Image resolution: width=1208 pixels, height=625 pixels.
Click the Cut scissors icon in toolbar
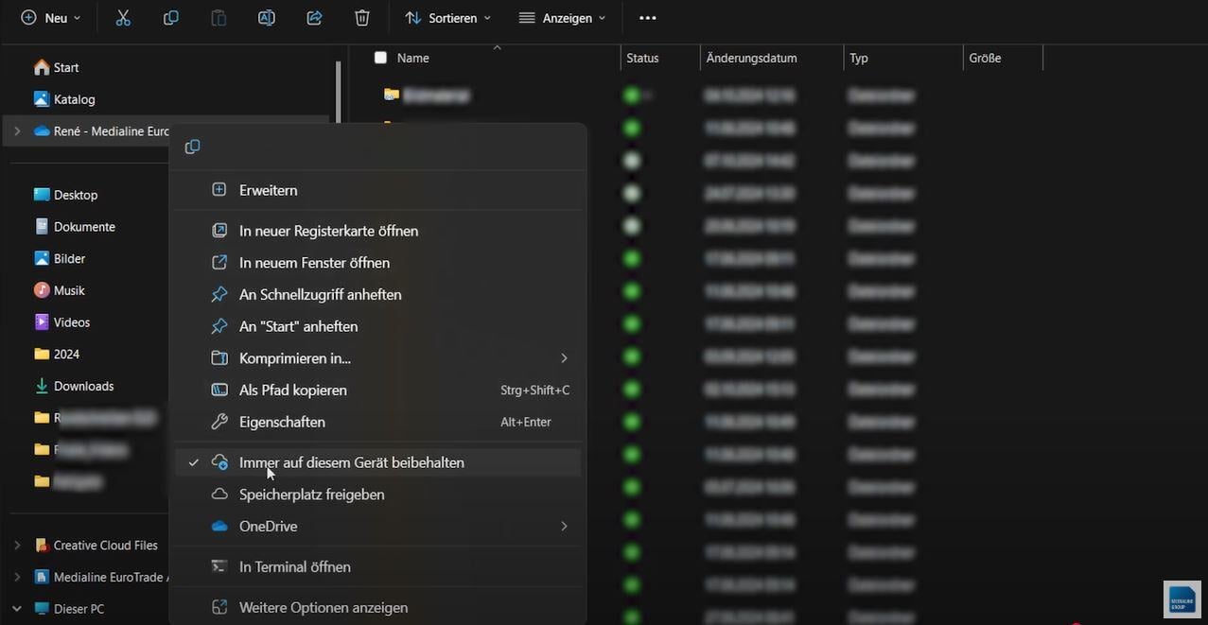point(123,18)
